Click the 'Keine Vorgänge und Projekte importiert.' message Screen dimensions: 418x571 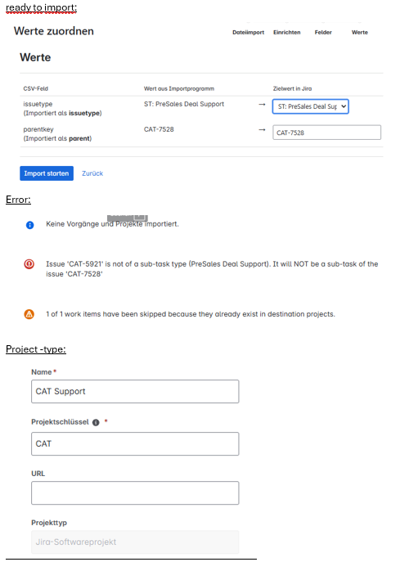(x=112, y=224)
